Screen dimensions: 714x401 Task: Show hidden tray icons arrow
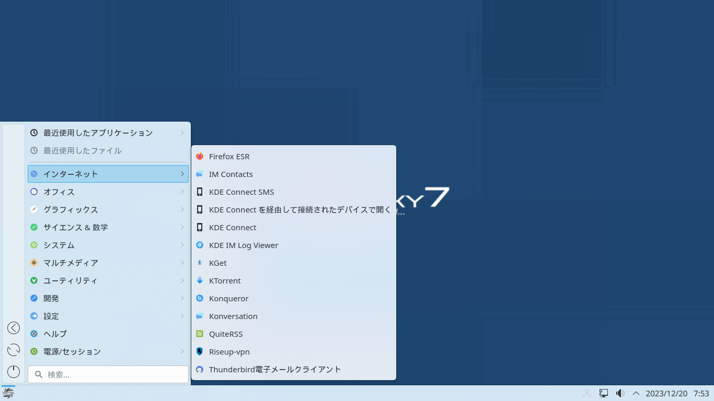click(636, 393)
